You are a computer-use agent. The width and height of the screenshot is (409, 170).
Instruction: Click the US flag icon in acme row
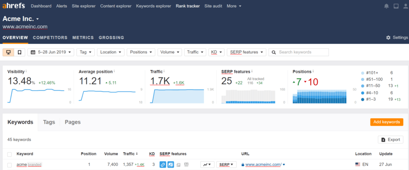(x=357, y=164)
